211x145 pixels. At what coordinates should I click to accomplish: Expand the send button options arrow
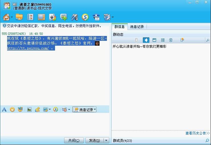click(106, 140)
